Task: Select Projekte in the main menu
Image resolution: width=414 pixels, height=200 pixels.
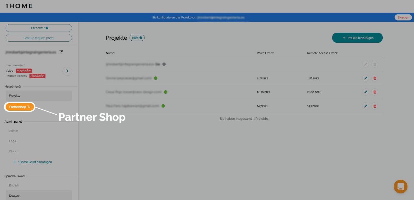Action: coord(39,96)
